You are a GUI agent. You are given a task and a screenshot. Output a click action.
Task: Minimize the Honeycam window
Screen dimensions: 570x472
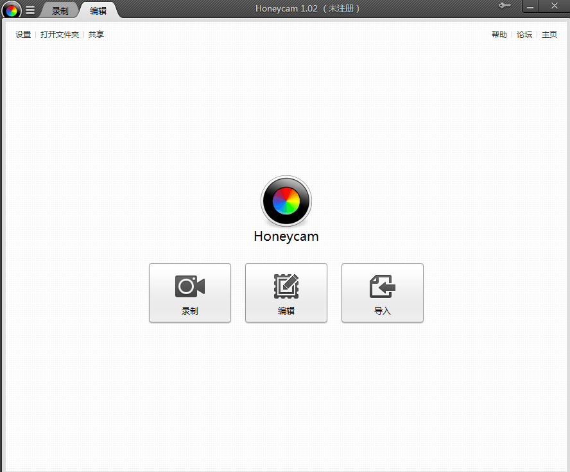tap(530, 6)
